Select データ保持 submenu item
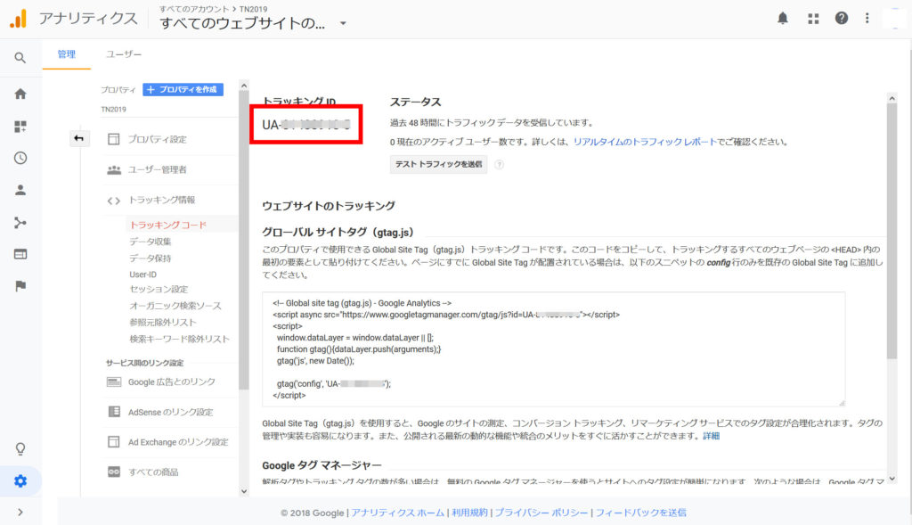Viewport: 912px width, 525px height. click(150, 258)
